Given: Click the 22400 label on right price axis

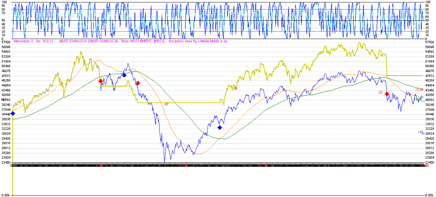Looking at the screenshot, I should (x=430, y=163).
